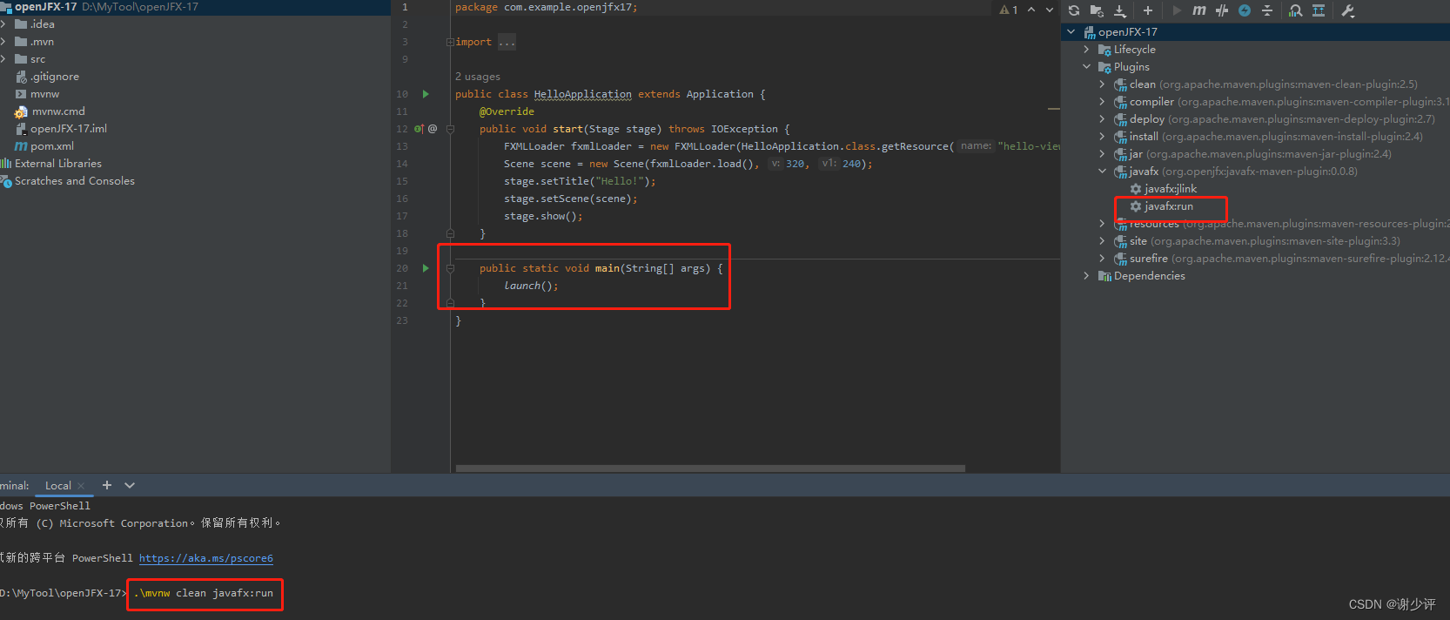Click run gutter icon beside HelloApplication class
This screenshot has width=1450, height=620.
[426, 94]
